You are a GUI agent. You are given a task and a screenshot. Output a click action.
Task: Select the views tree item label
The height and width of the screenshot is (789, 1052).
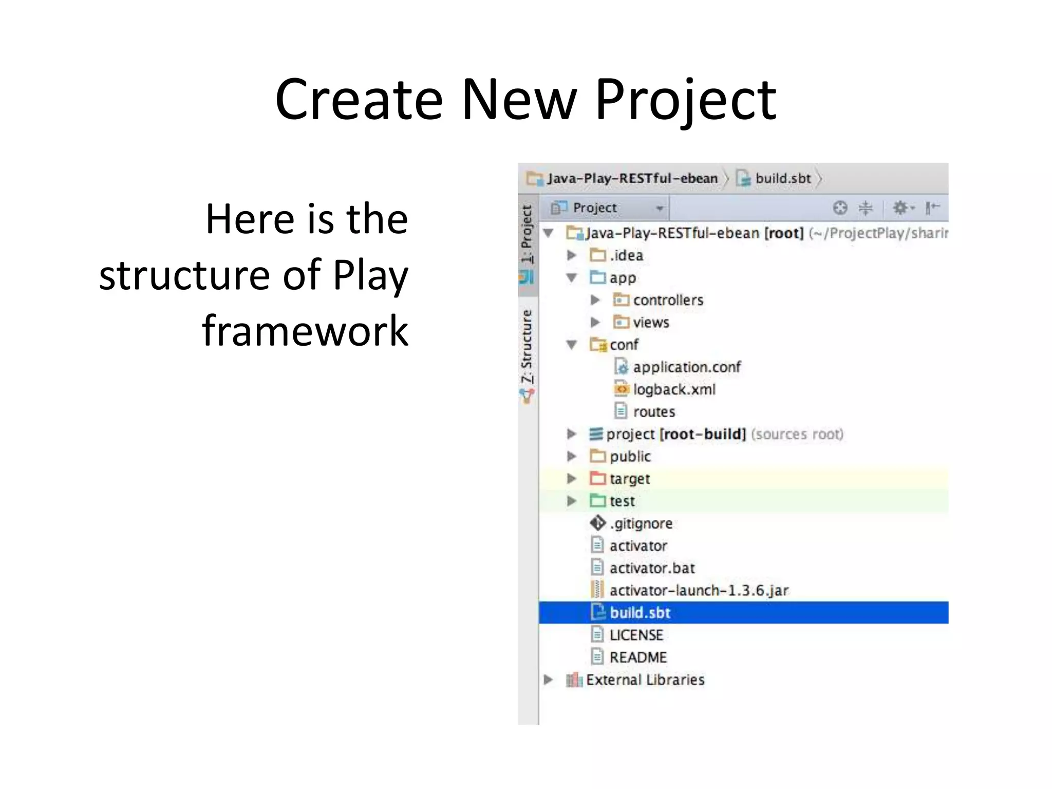coord(651,323)
